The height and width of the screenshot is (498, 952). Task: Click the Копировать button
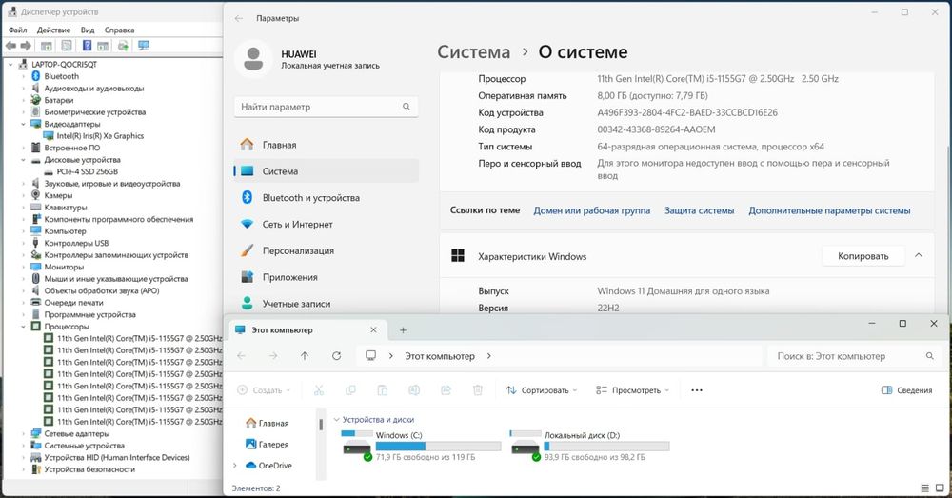[863, 256]
